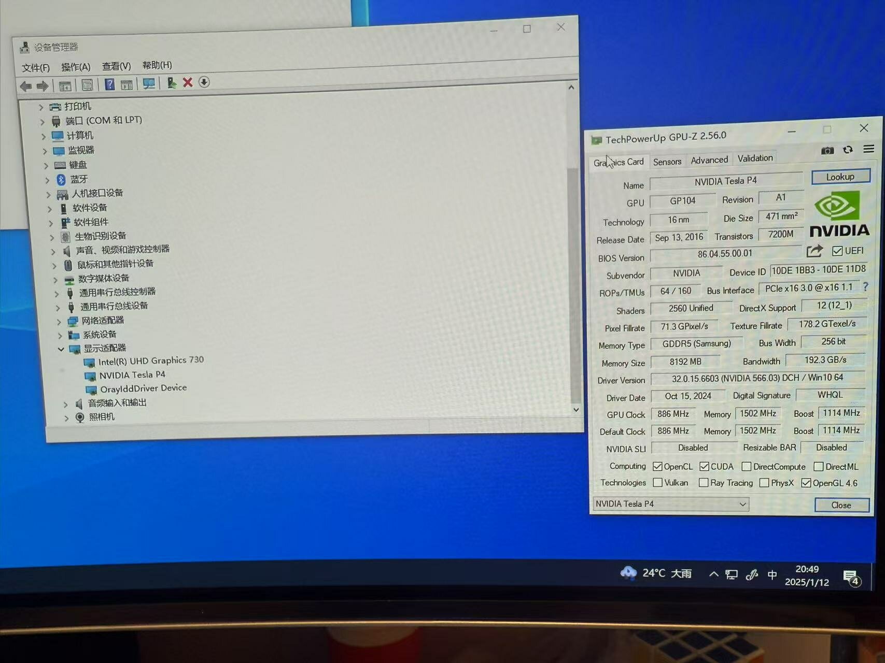Expand the 照相机 node
The width and height of the screenshot is (885, 663).
66,418
